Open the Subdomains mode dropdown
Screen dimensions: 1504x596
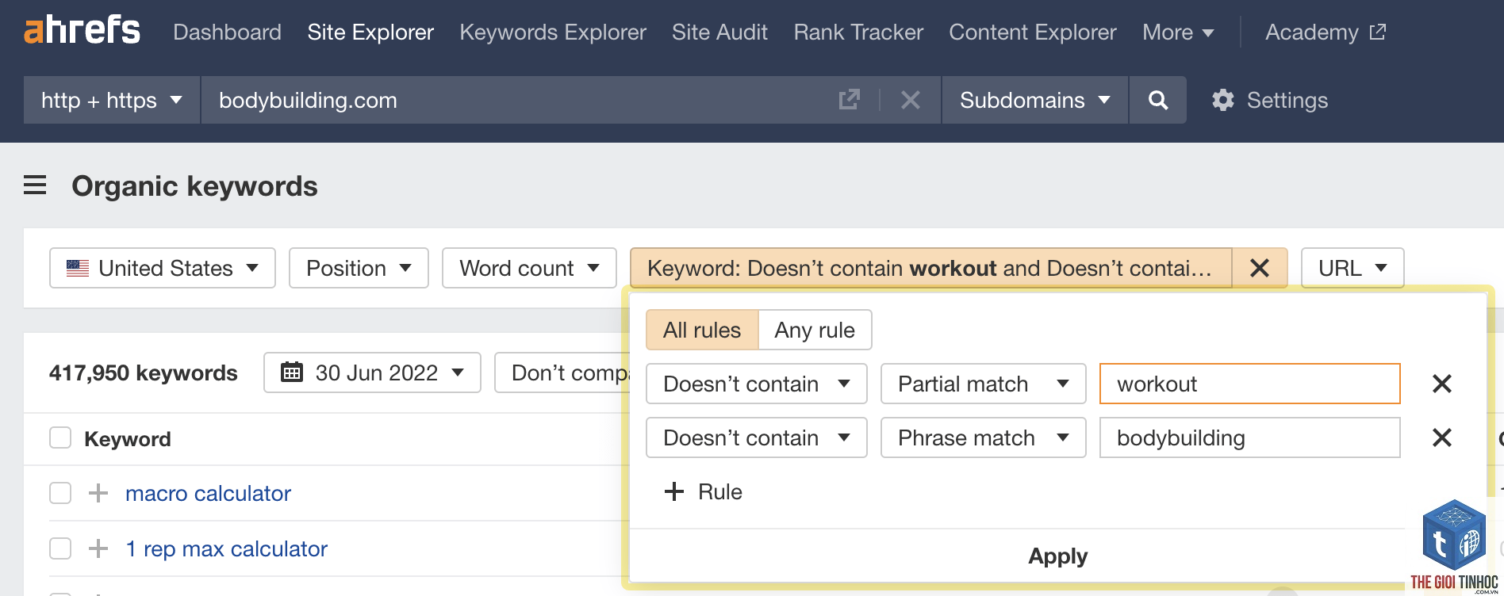1034,100
